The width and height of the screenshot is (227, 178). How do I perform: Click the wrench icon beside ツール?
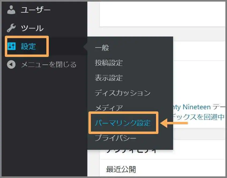11,28
